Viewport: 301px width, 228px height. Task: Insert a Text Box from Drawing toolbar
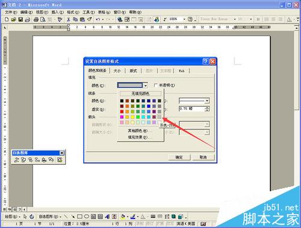point(93,217)
